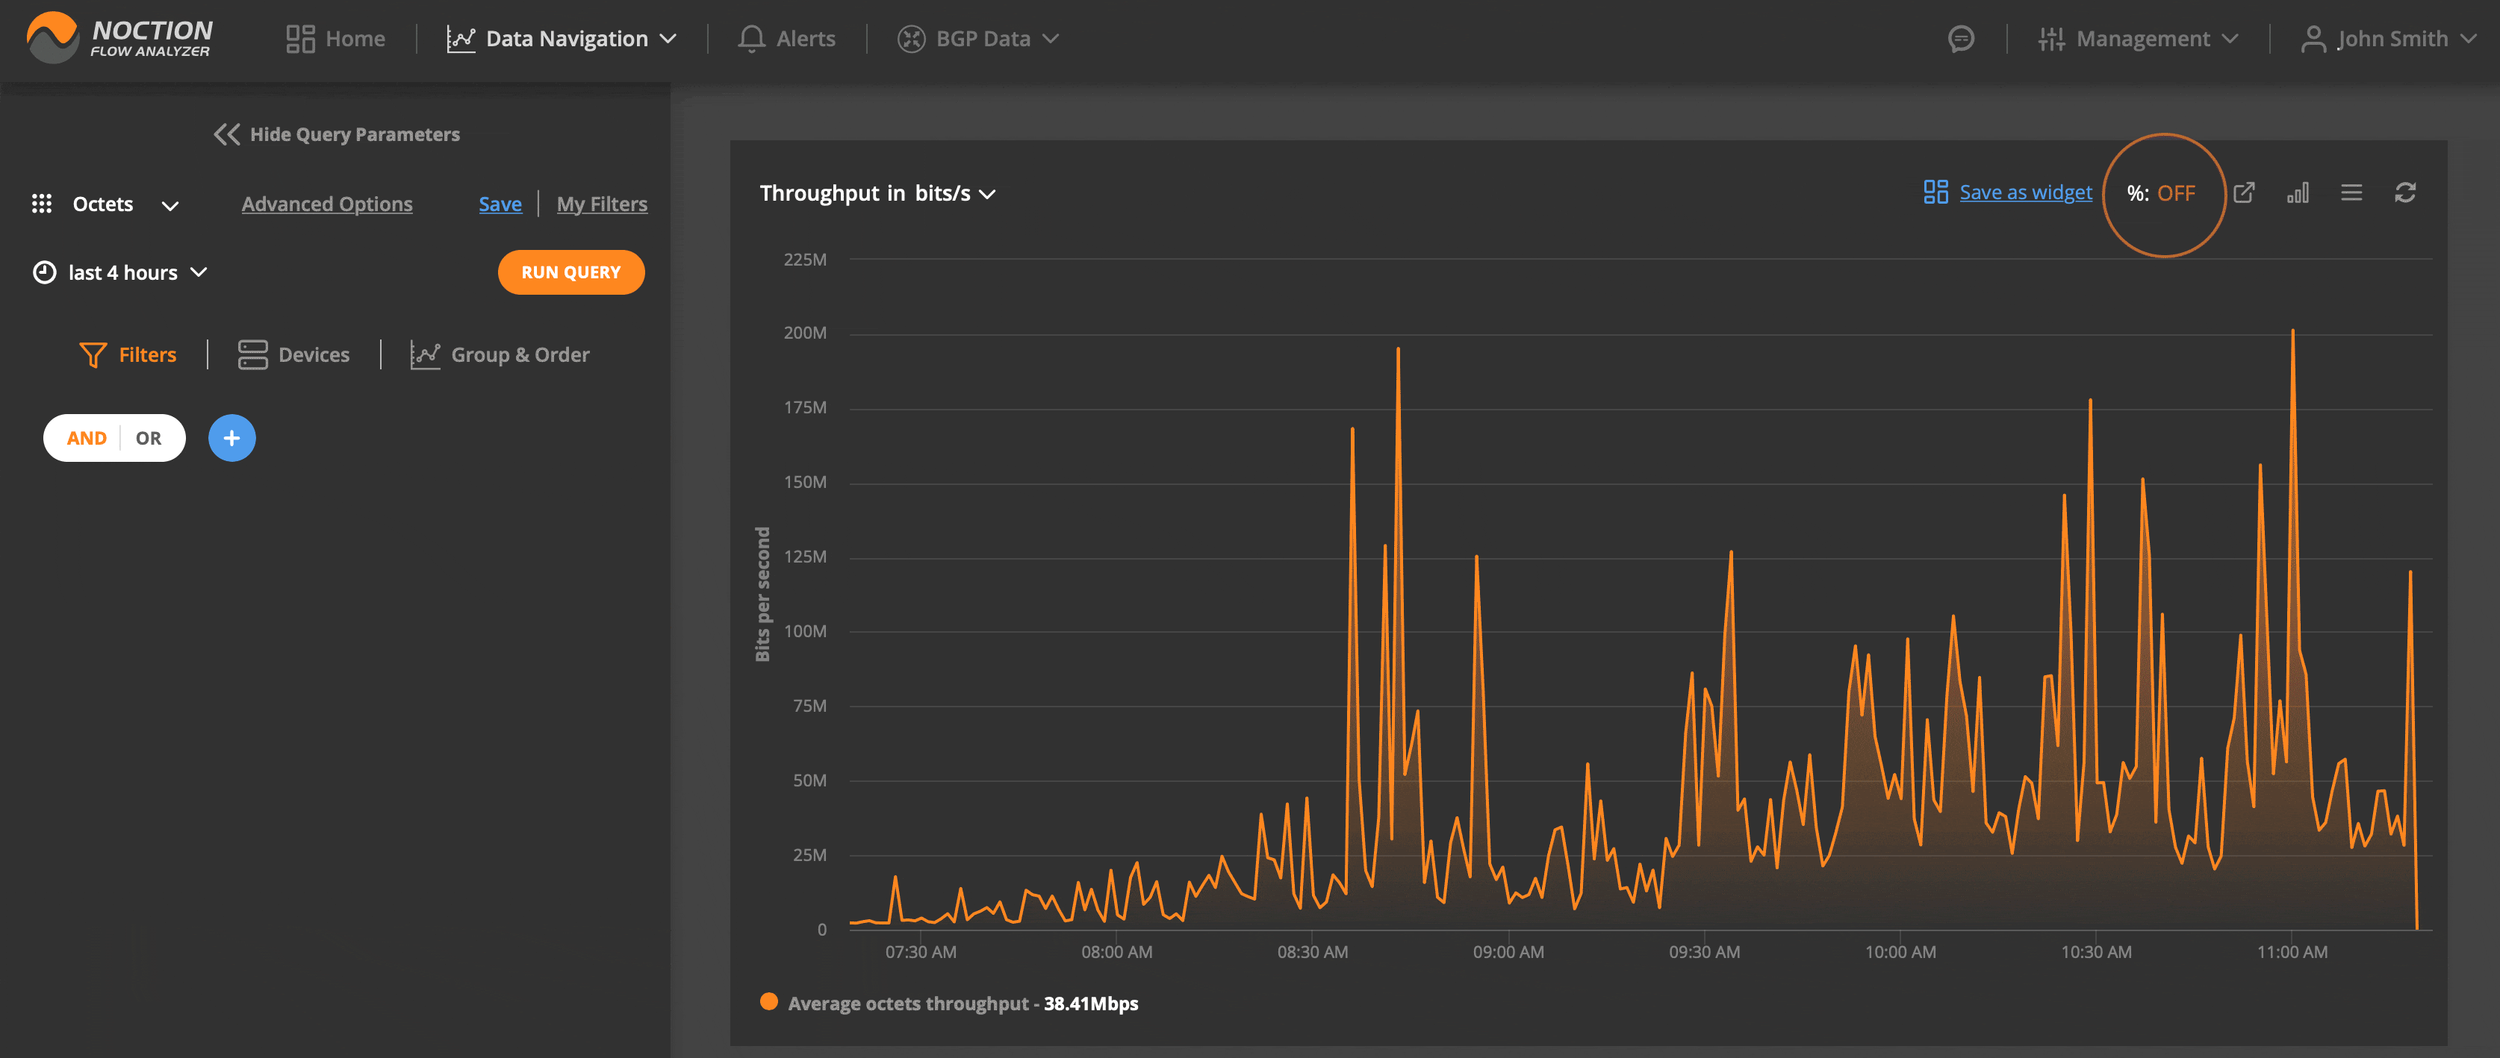Click the Alerts bell icon
Image resolution: width=2500 pixels, height=1058 pixels.
pyautogui.click(x=750, y=35)
